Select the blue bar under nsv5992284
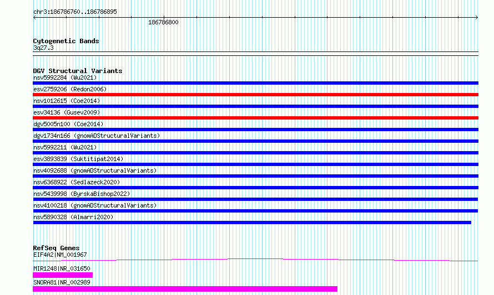This screenshot has height=295, width=494. (255, 83)
